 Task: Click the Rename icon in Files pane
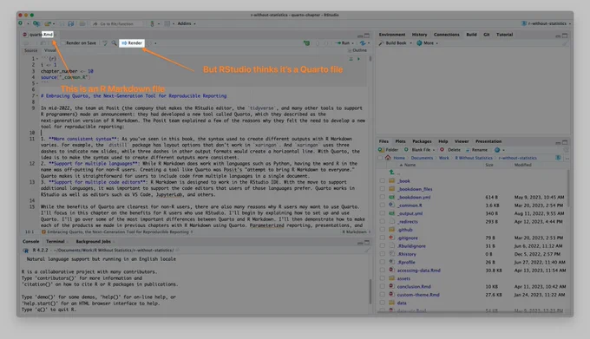tap(468, 150)
